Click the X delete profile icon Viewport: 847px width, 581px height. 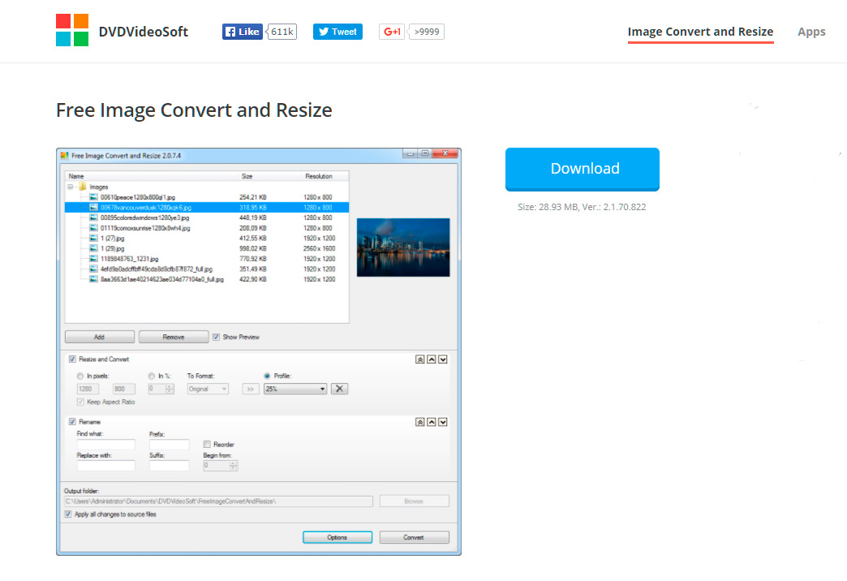click(x=340, y=389)
